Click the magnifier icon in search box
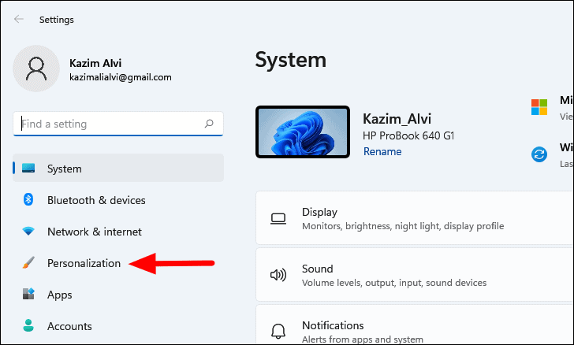 (x=209, y=124)
